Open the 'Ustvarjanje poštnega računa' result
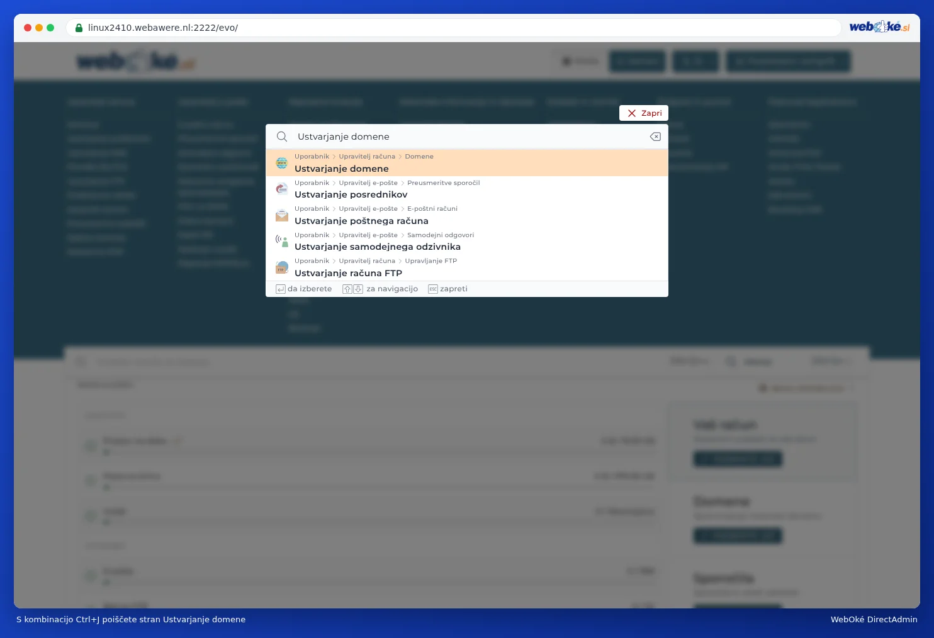The image size is (934, 638). coord(467,215)
